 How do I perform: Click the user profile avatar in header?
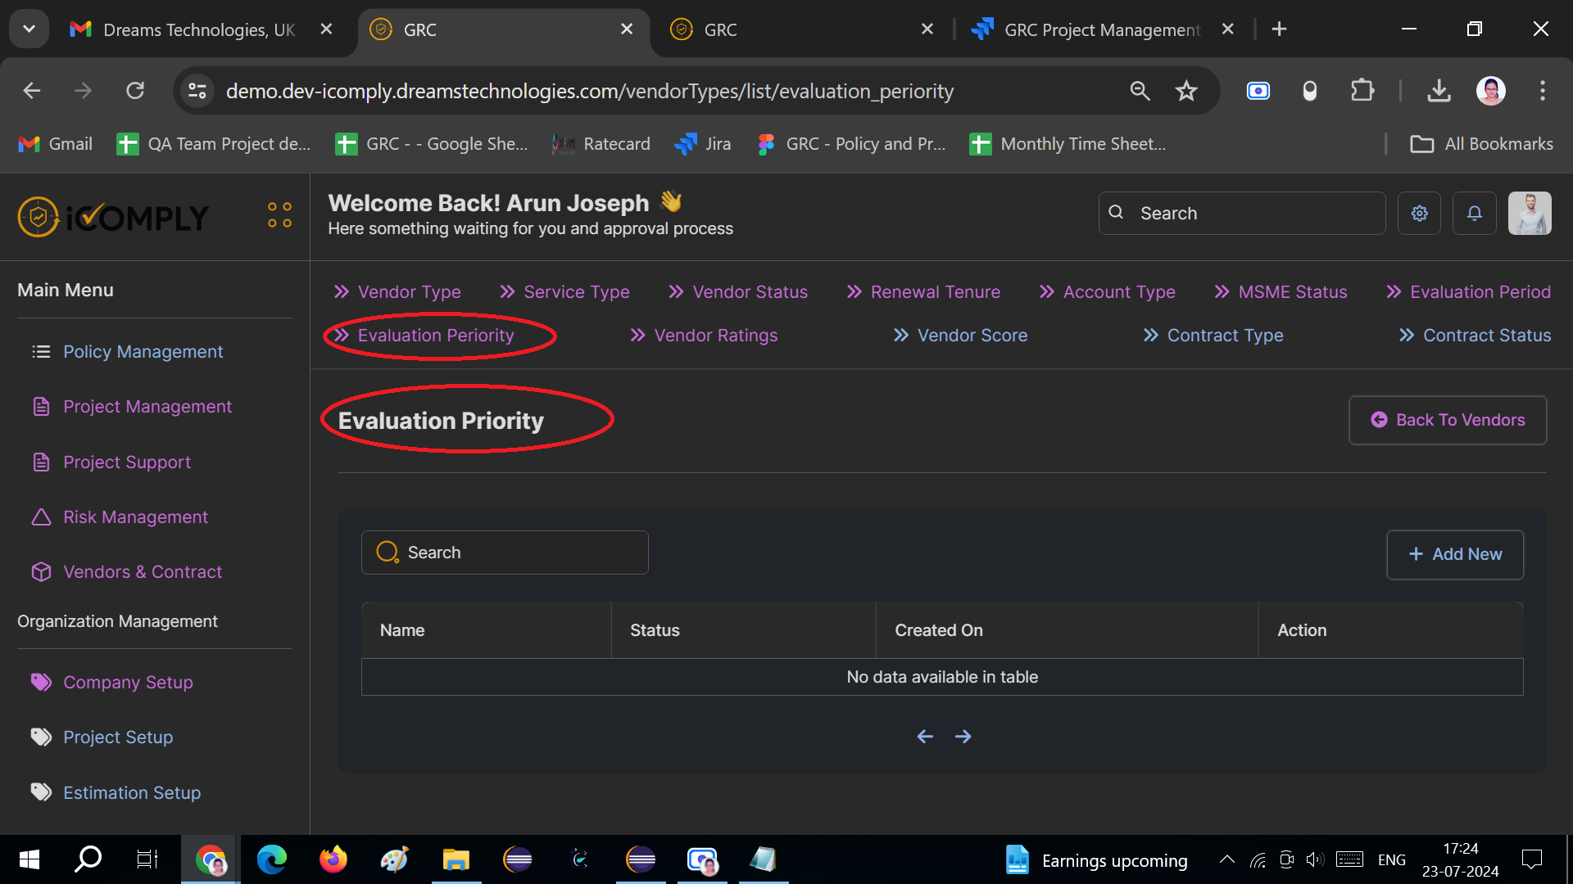point(1530,214)
